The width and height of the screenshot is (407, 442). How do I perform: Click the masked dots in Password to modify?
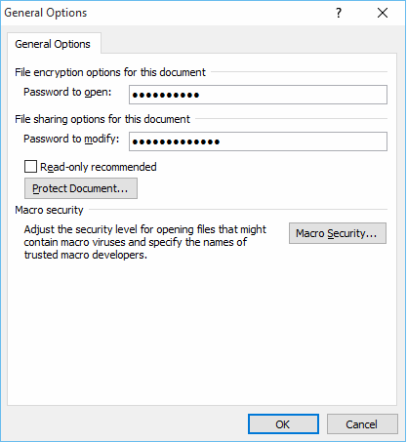coord(176,141)
